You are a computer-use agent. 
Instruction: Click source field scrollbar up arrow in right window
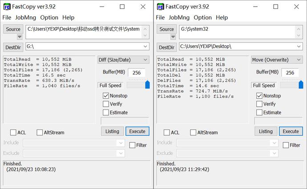(299, 29)
